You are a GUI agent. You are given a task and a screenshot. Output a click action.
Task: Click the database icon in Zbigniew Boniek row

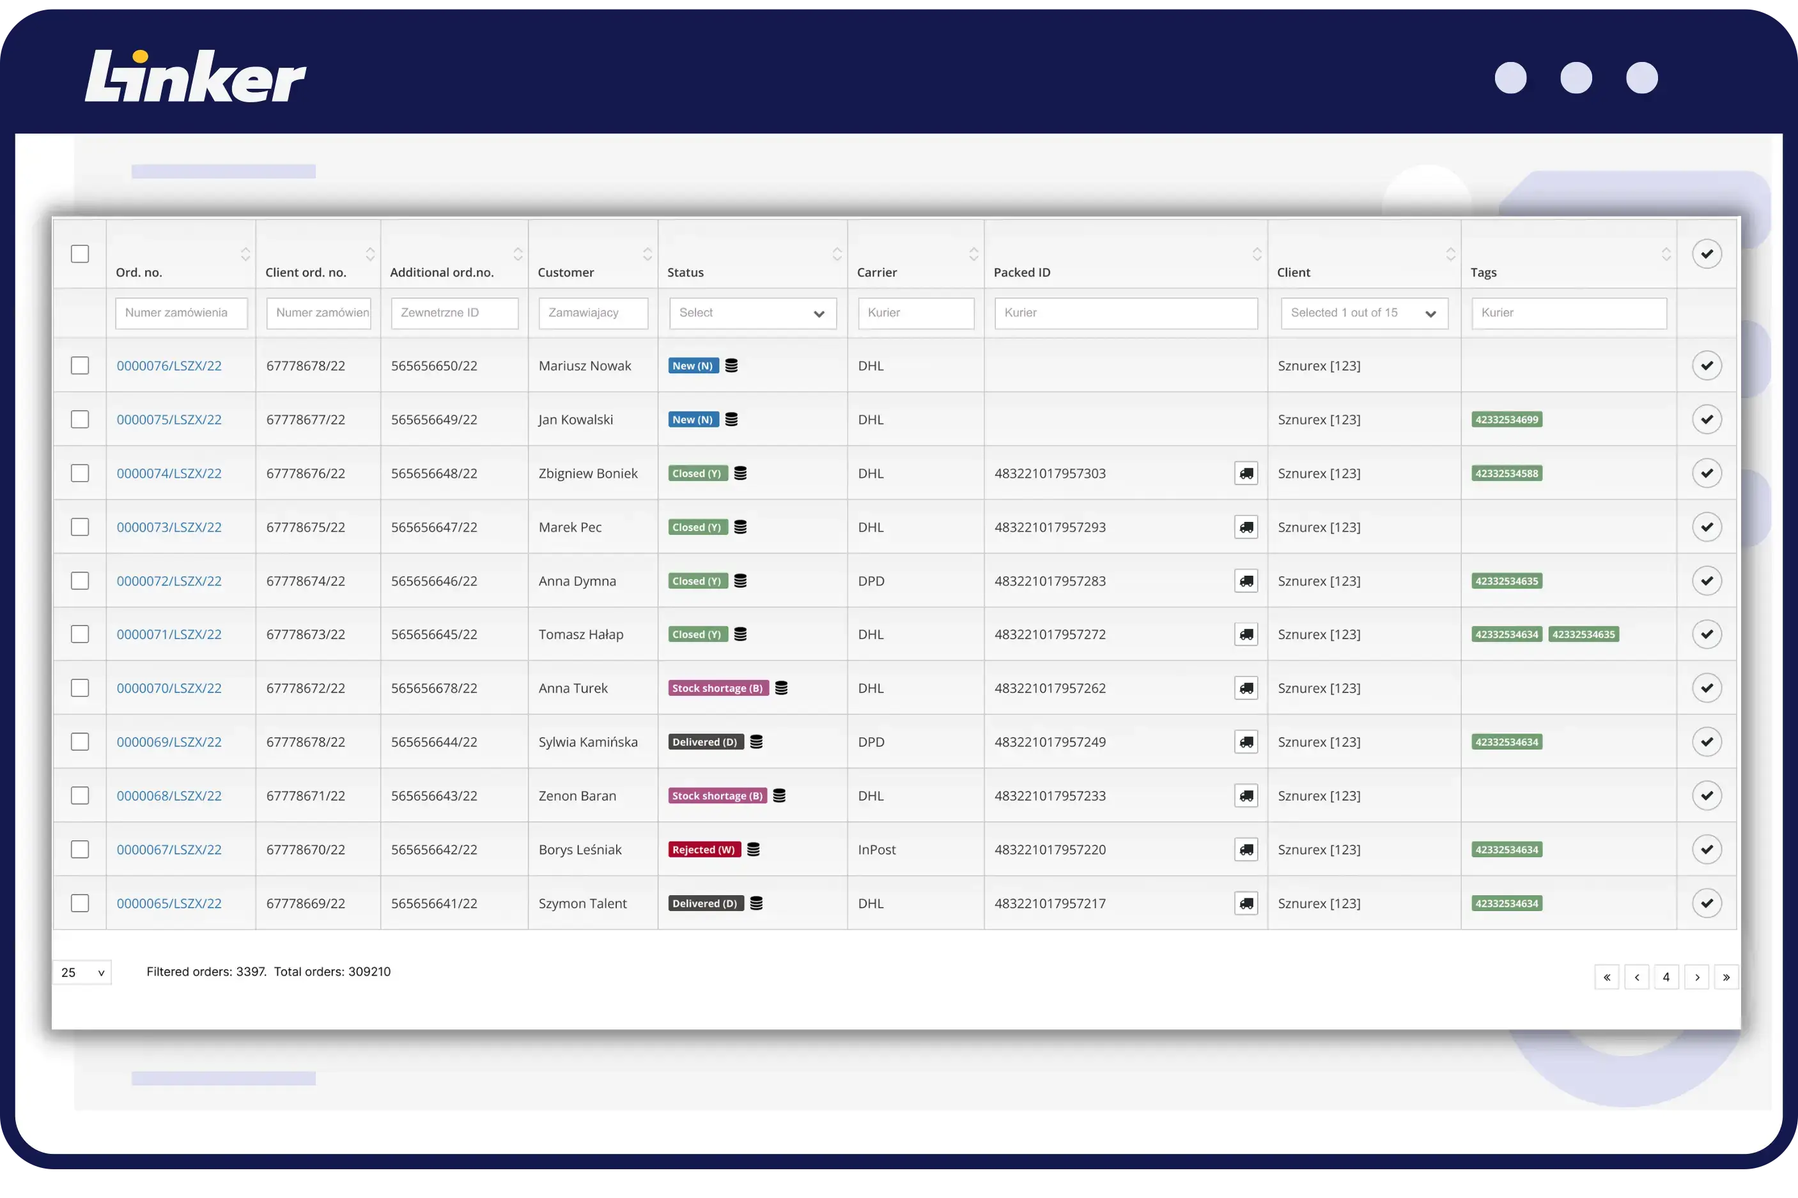tap(740, 473)
